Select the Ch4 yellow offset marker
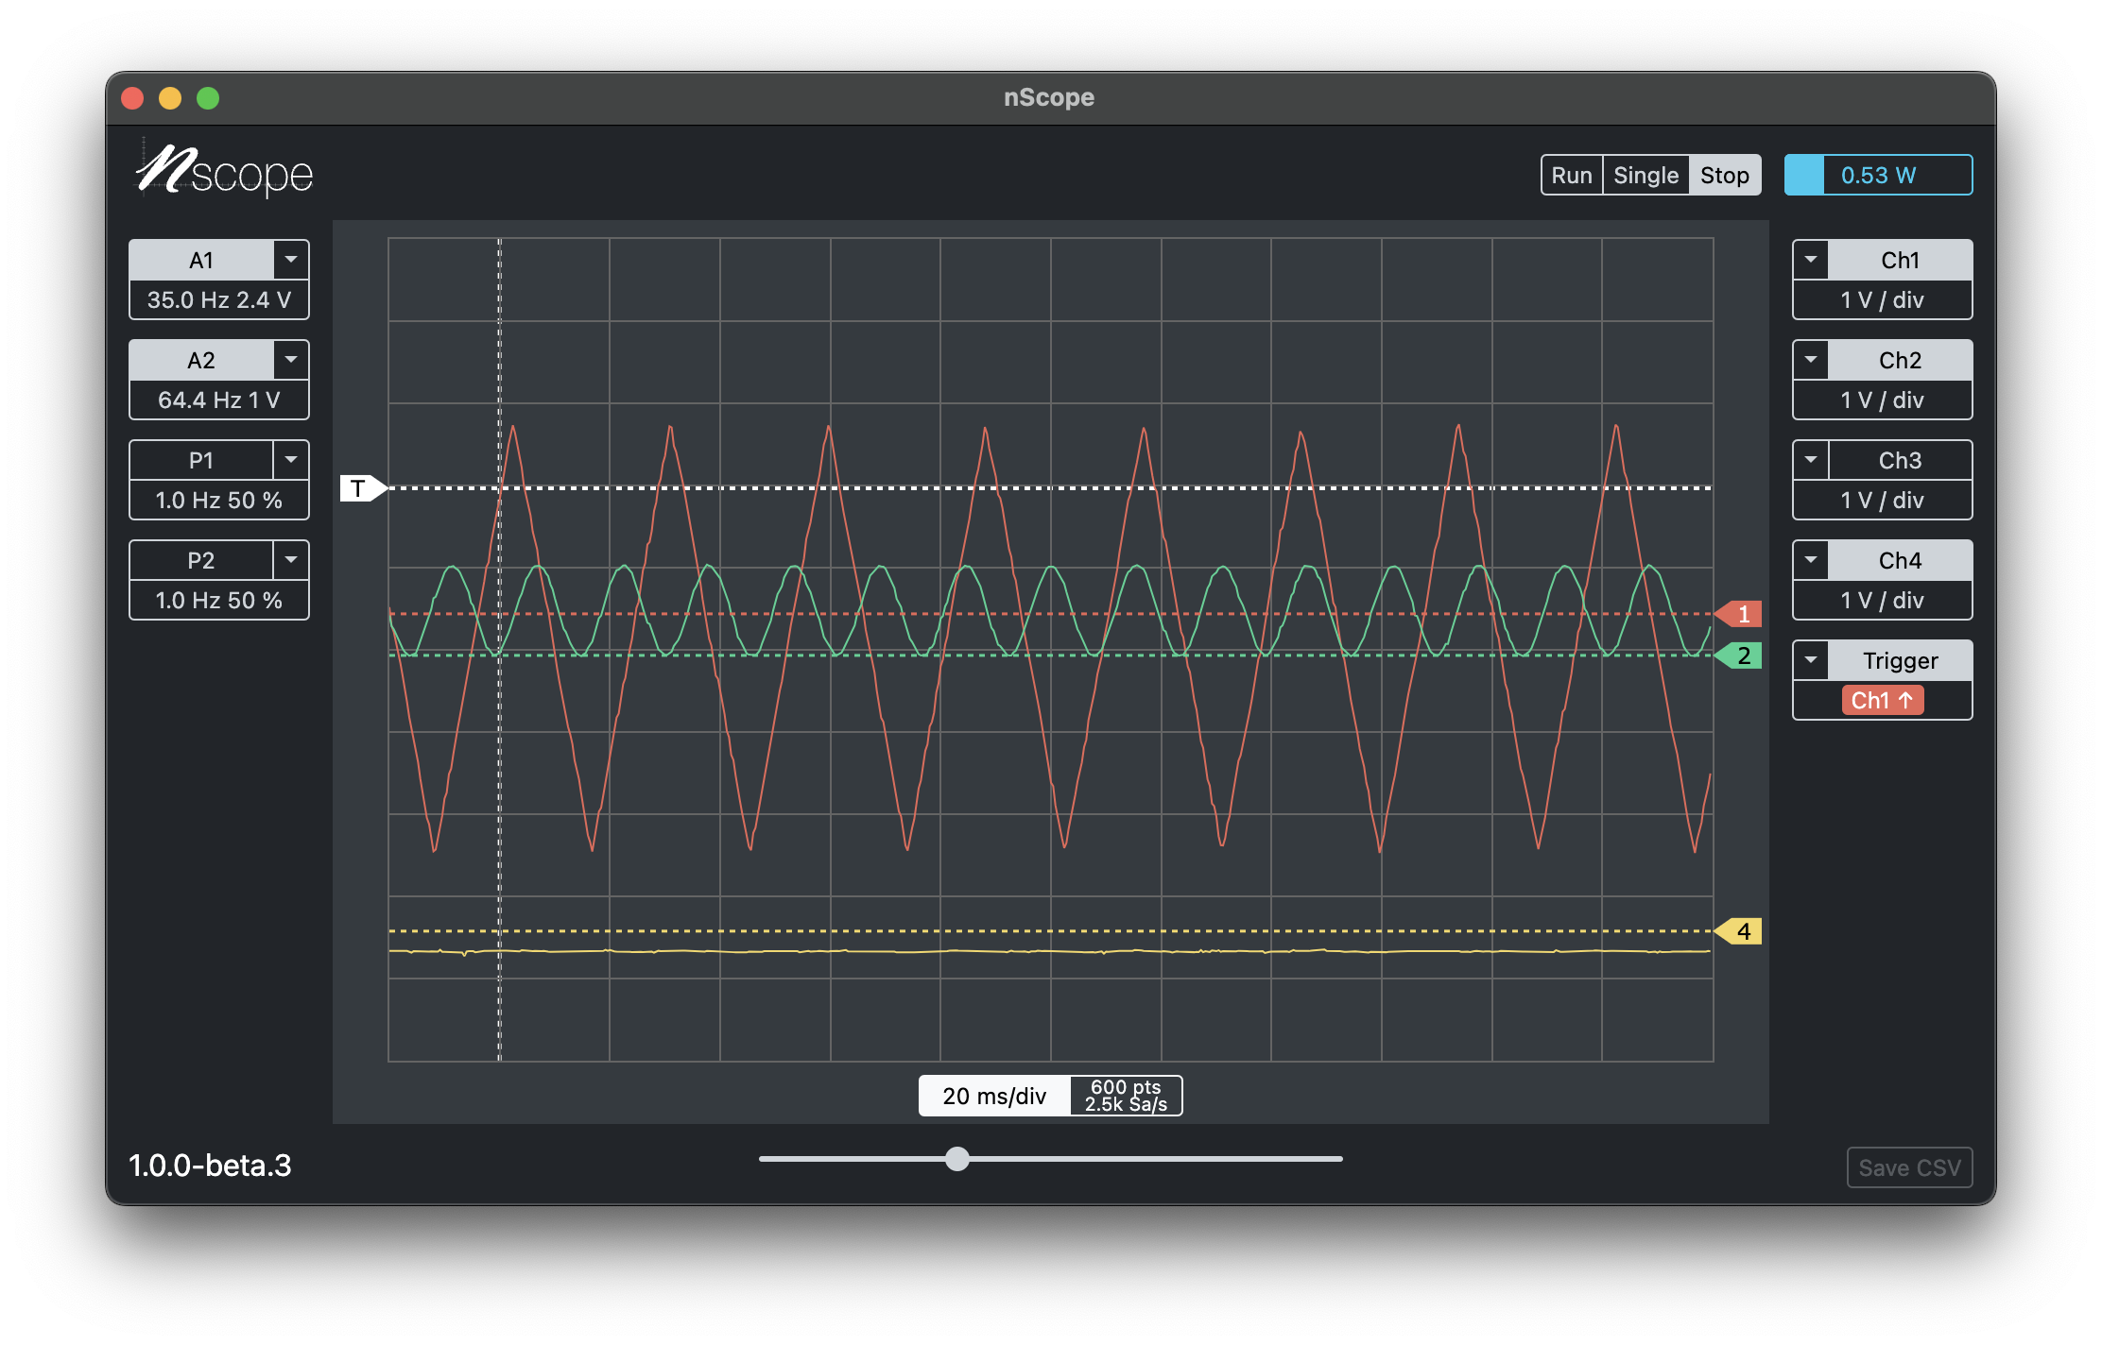This screenshot has height=1345, width=2102. click(1739, 931)
